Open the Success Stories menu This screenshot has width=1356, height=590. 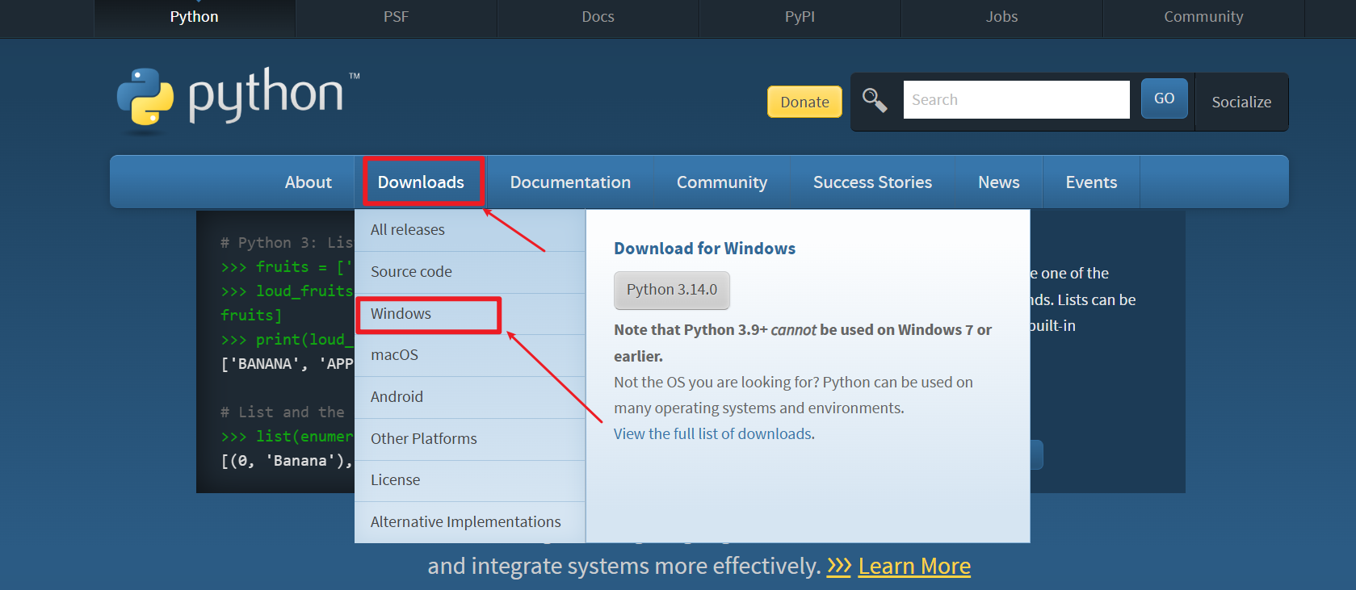pos(872,182)
